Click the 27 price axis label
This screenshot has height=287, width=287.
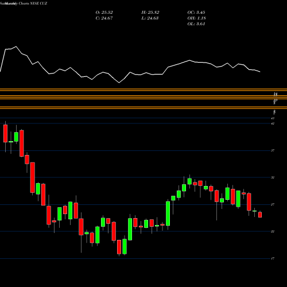[273, 204]
